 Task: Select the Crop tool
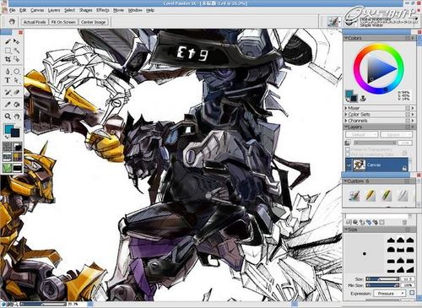(x=8, y=59)
